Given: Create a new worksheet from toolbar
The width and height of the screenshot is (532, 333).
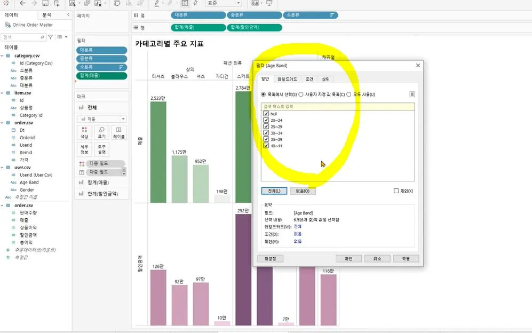Looking at the screenshot, I should point(72,3).
